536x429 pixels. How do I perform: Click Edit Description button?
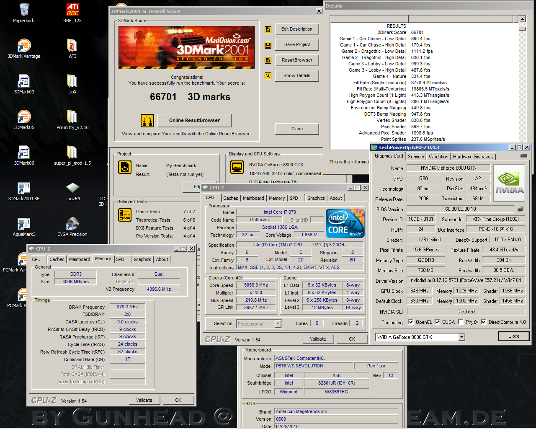[297, 29]
